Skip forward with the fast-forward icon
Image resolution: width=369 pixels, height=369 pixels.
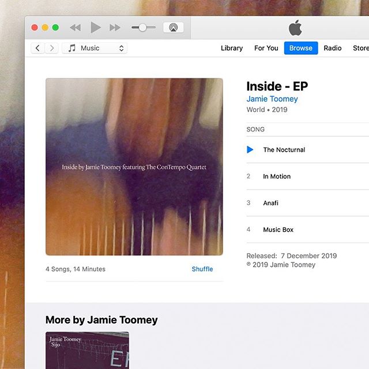[x=115, y=28]
